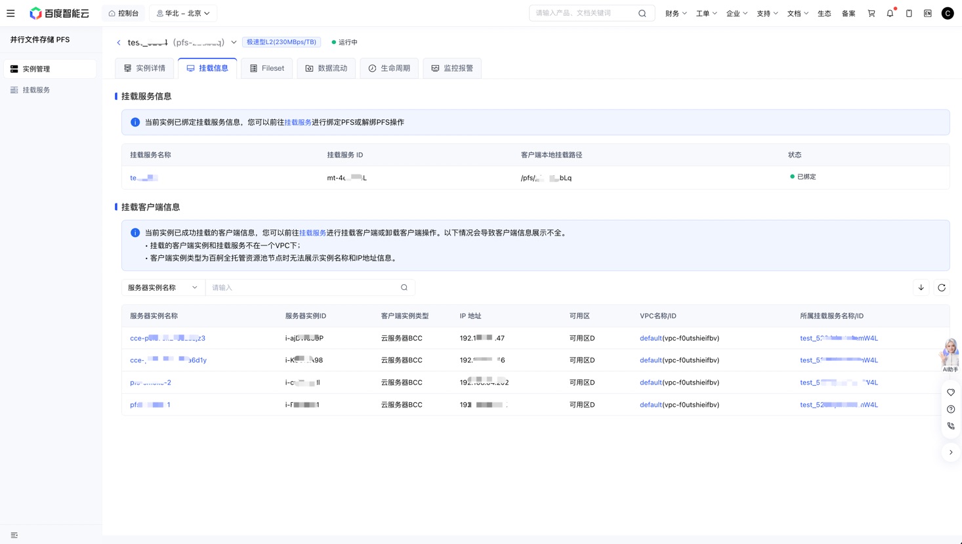Go back with the left arrow icon

[x=119, y=43]
